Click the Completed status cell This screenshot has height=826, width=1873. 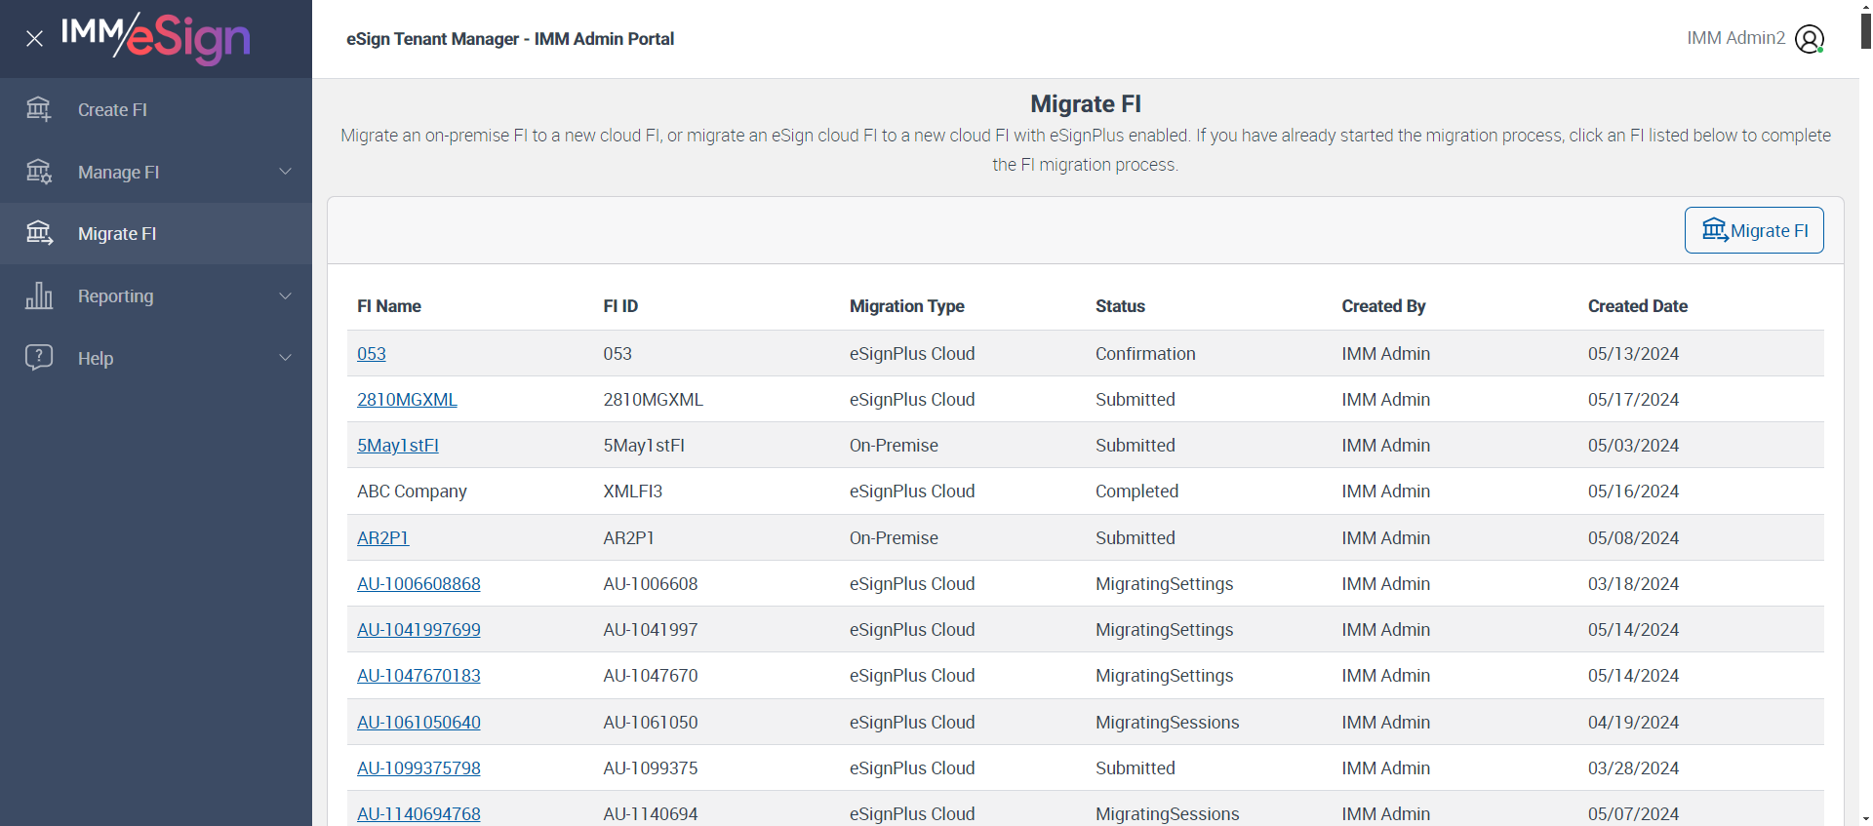coord(1136,492)
